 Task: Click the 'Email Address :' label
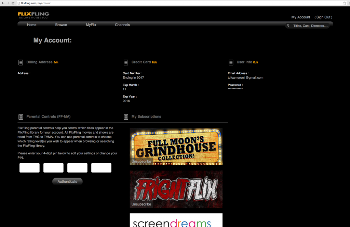pyautogui.click(x=238, y=73)
